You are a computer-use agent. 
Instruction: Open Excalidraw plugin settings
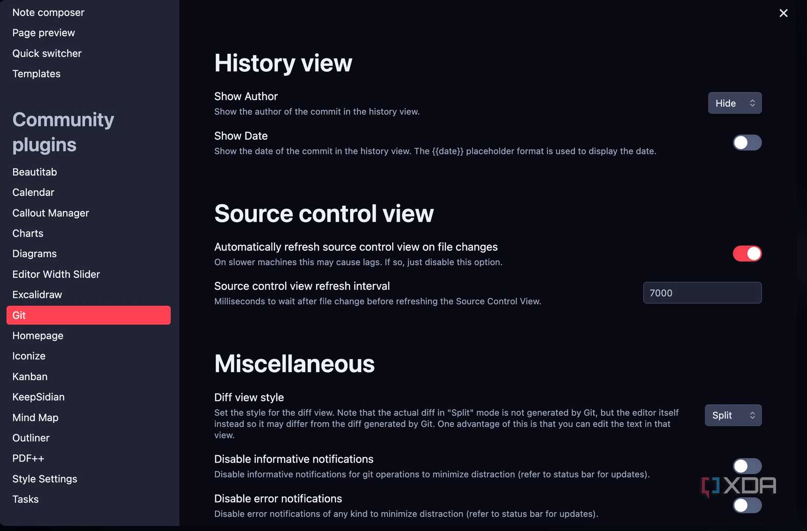tap(37, 295)
